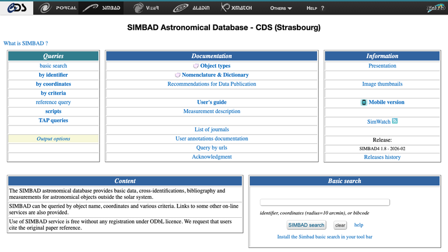Screen dimensions: 448x252
Task: Expand the Others dropdown menu
Action: [281, 8]
